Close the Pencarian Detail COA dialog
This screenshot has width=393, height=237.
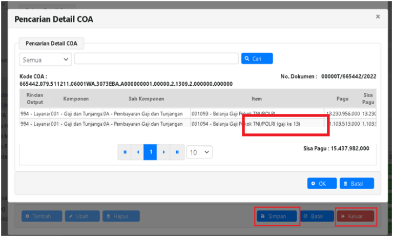point(378,17)
